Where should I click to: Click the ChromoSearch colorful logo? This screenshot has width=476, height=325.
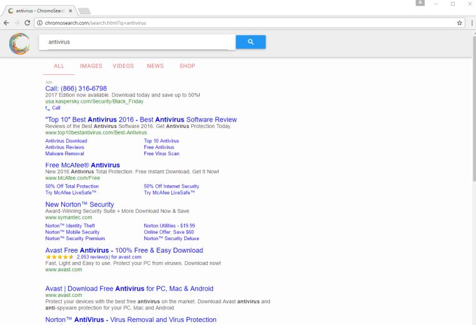(x=19, y=44)
